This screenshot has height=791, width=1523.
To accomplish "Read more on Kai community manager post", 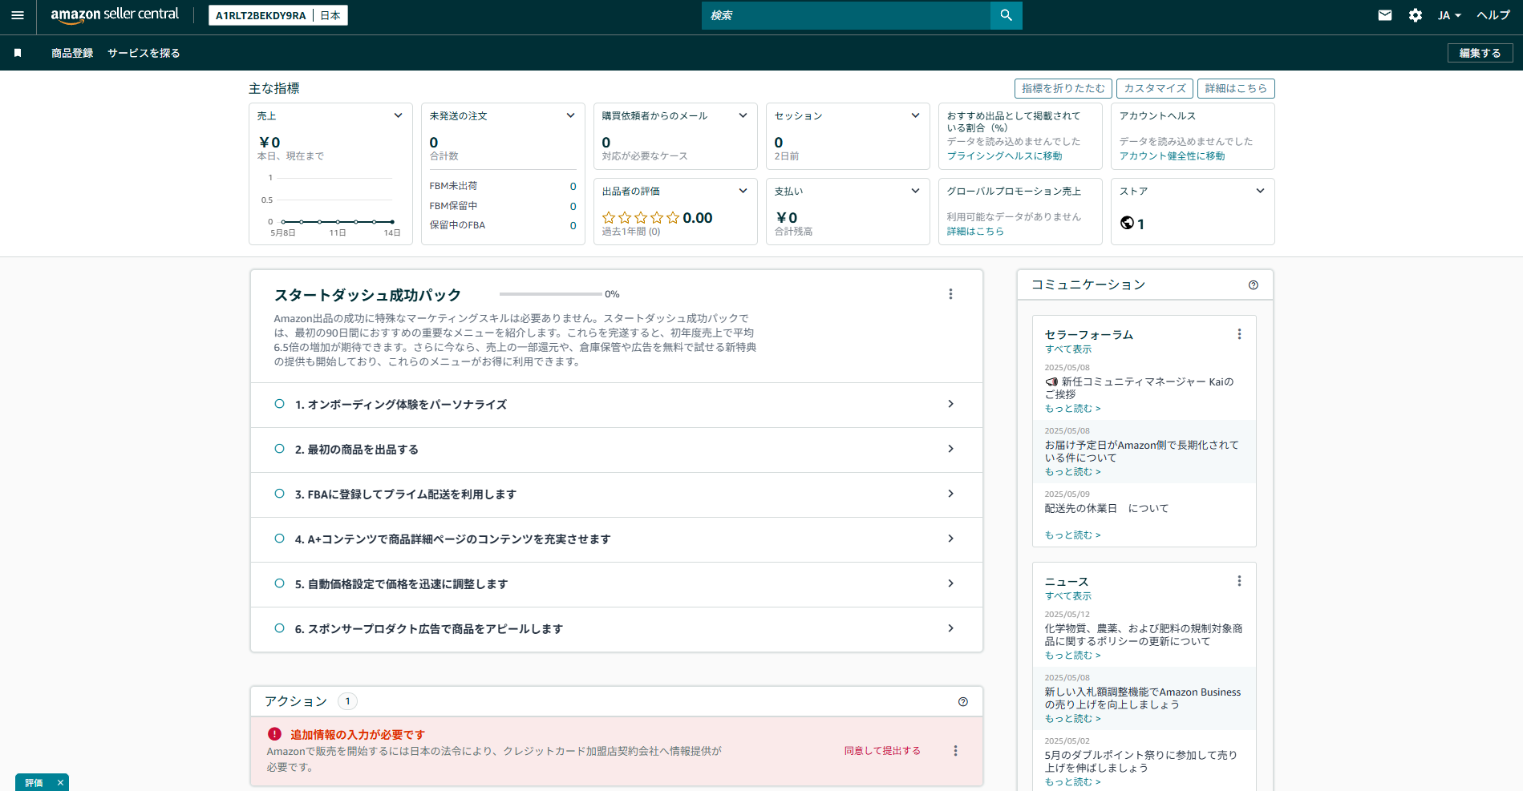I will coord(1072,409).
